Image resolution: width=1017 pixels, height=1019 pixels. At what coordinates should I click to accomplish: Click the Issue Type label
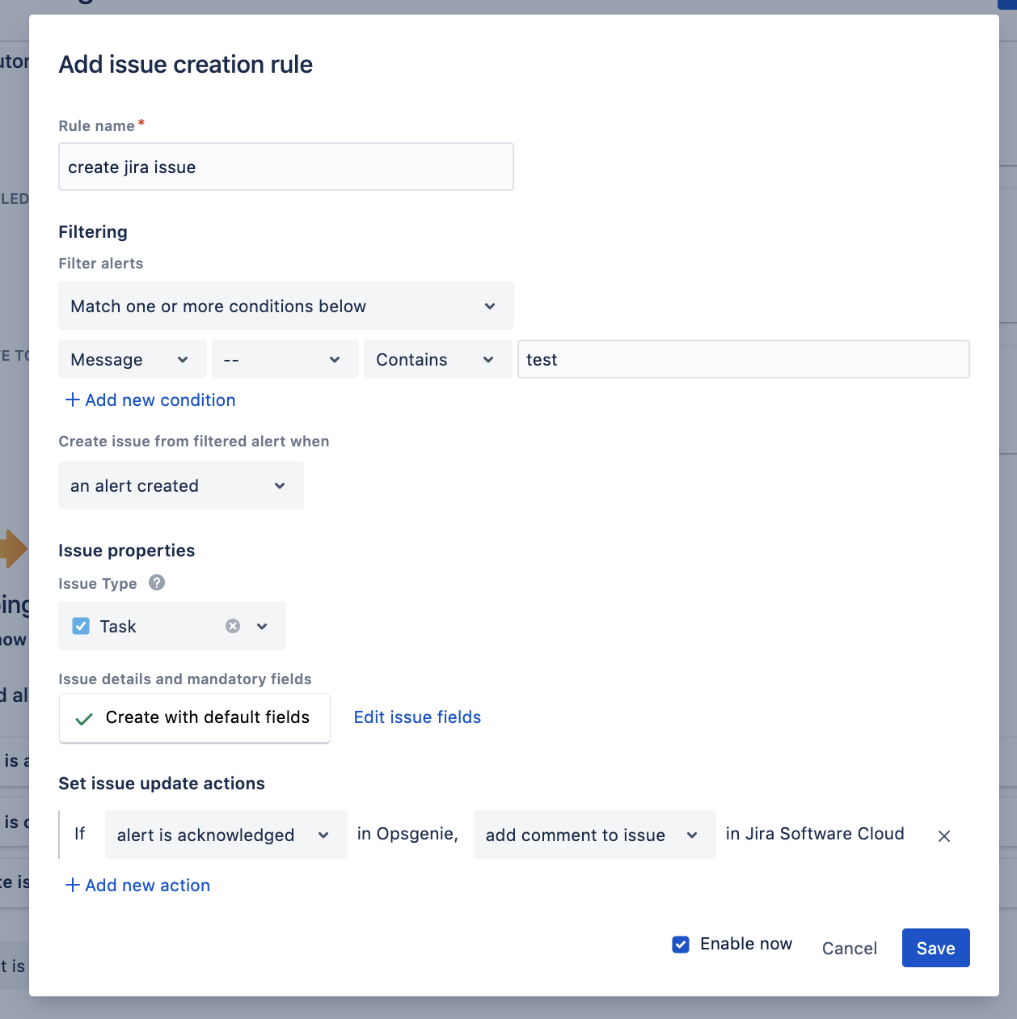point(98,584)
